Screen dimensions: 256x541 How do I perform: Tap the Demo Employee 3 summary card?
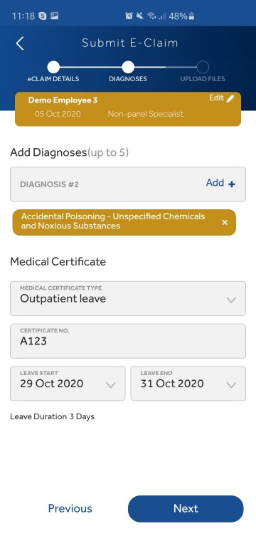coord(128,109)
